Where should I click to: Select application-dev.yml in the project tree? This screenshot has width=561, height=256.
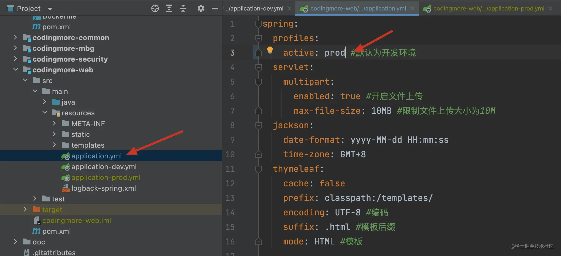click(x=104, y=167)
